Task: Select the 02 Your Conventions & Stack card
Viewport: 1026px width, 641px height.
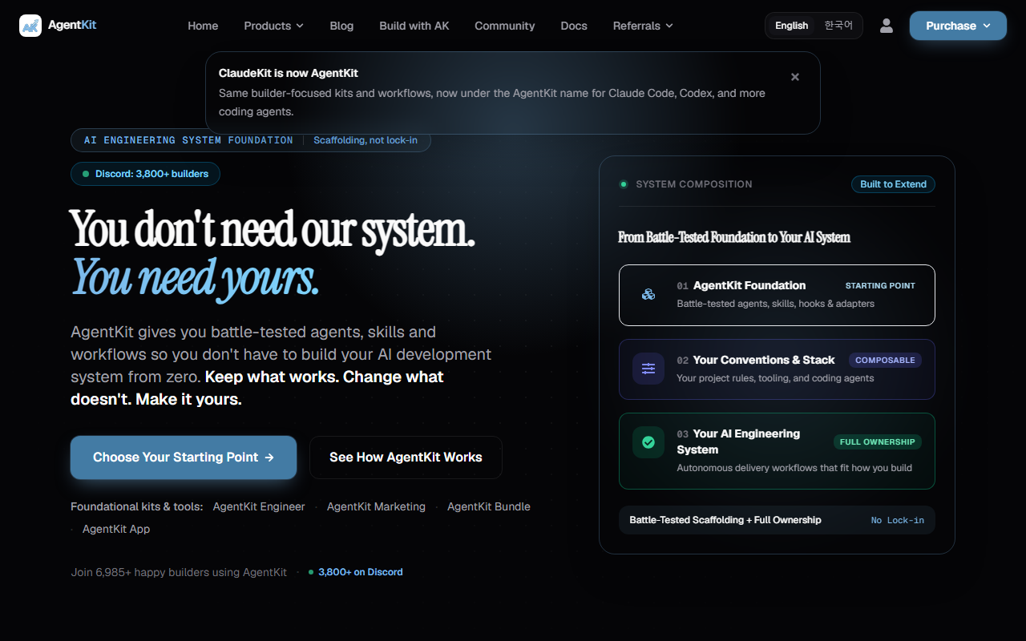Action: [777, 369]
